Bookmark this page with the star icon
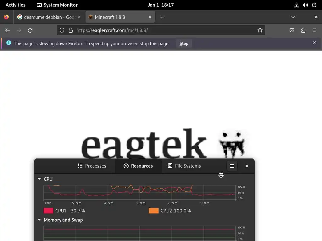The height and width of the screenshot is (241, 322). (260, 30)
